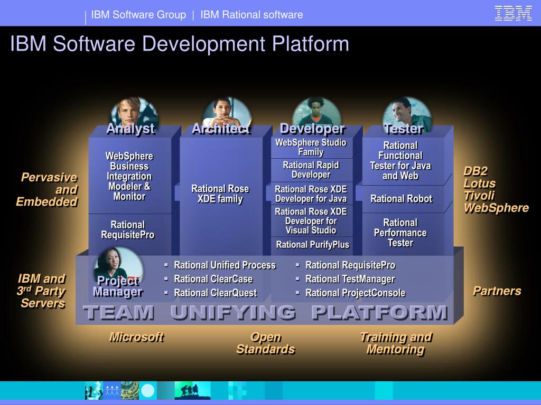Select the "Architect" role heading
The width and height of the screenshot is (541, 405).
click(221, 129)
